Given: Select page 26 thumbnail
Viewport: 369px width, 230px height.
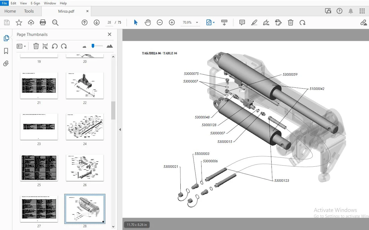Looking at the screenshot, I should 85,168.
